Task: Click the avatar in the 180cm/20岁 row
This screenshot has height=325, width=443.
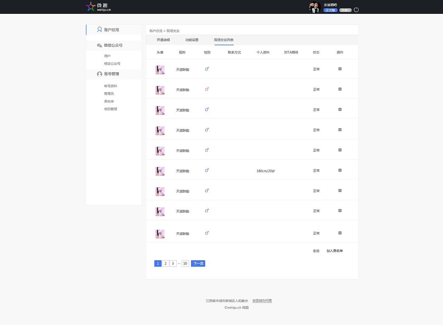Action: coord(160,171)
